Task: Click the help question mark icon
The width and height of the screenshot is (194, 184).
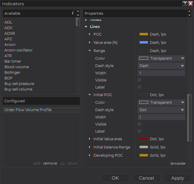Action: (x=185, y=4)
